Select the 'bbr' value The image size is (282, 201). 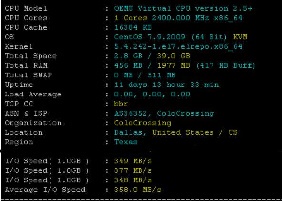tap(121, 104)
